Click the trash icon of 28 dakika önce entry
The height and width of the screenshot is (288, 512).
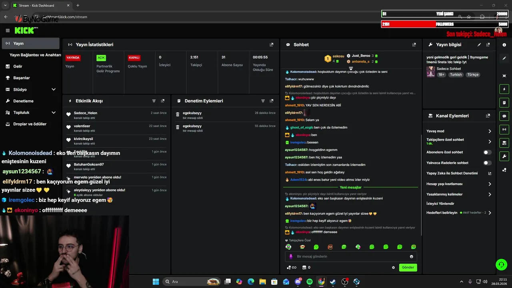[178, 114]
